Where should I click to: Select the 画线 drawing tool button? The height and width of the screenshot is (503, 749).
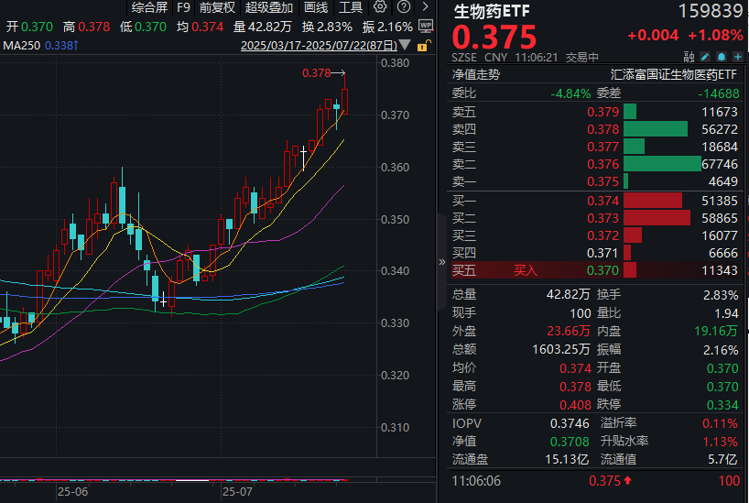pos(316,7)
